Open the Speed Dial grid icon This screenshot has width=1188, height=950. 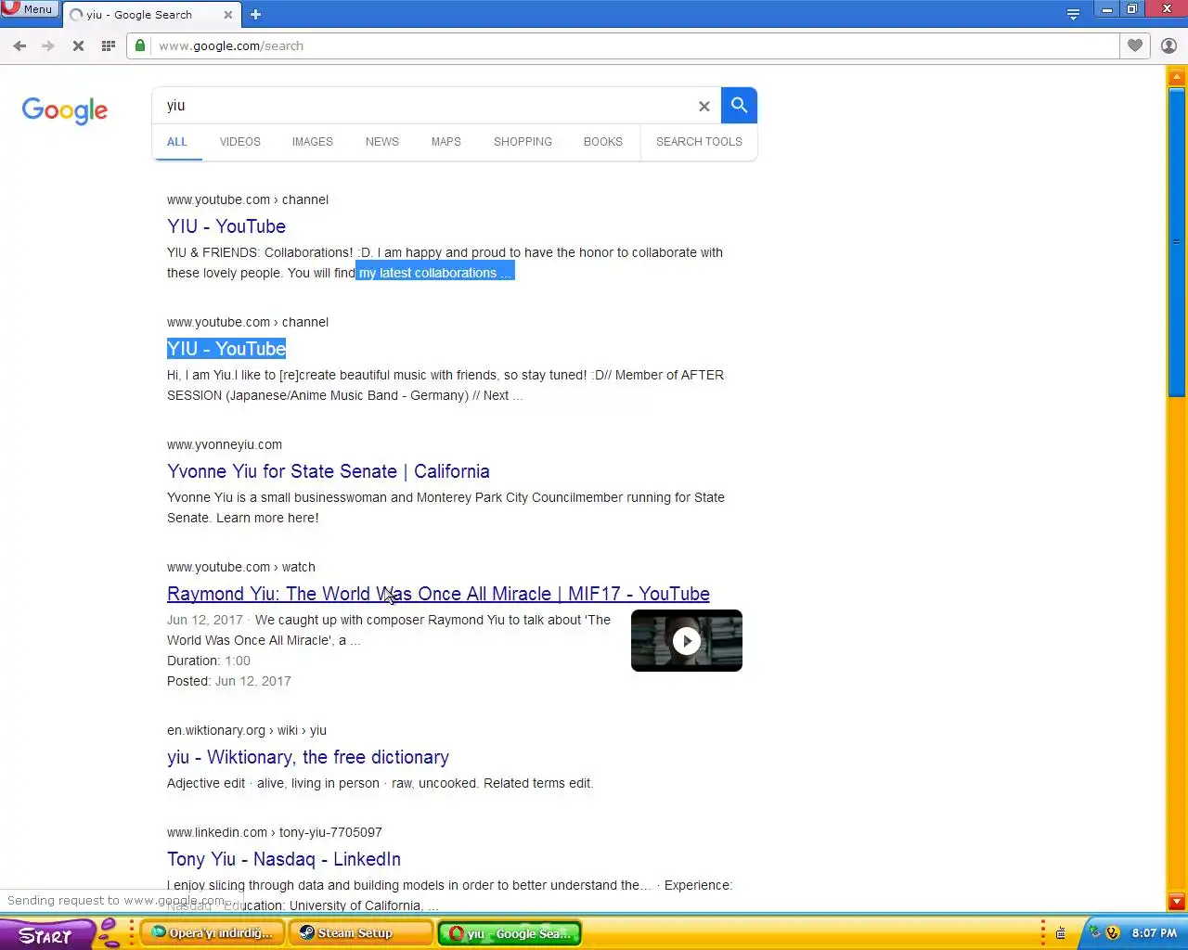[x=108, y=45]
